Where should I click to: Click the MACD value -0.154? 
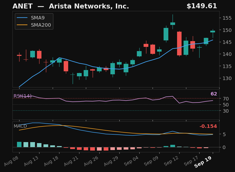(208, 126)
